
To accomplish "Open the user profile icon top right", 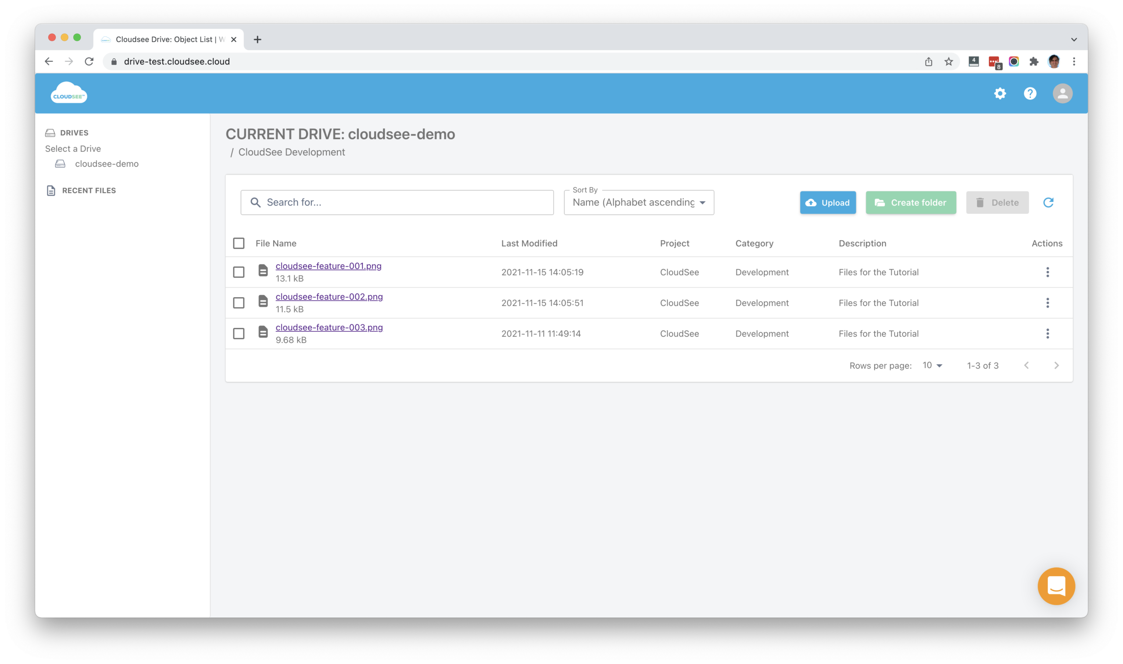I will click(x=1063, y=93).
